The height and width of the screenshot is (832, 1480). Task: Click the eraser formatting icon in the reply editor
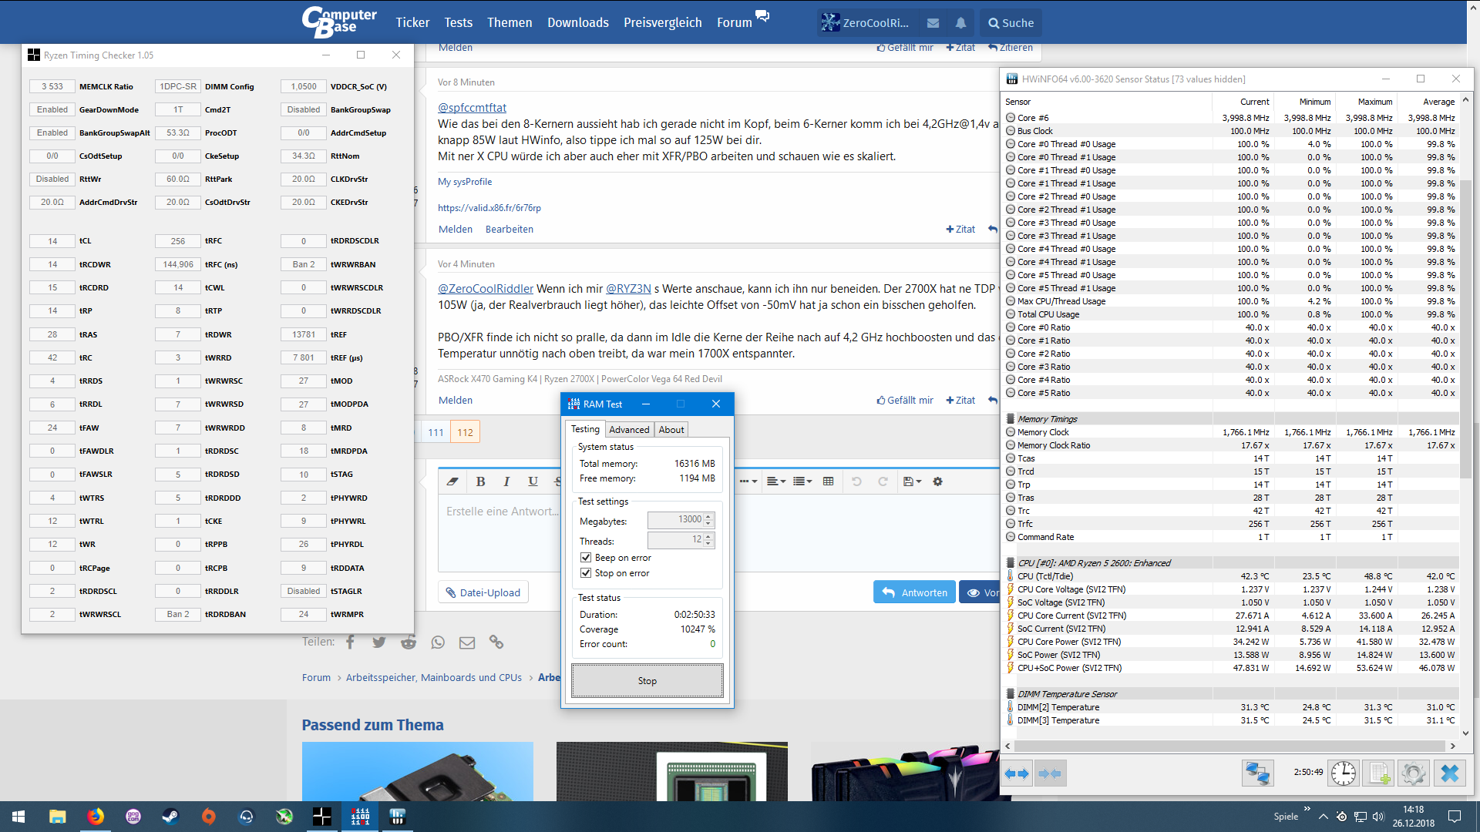[x=452, y=481]
